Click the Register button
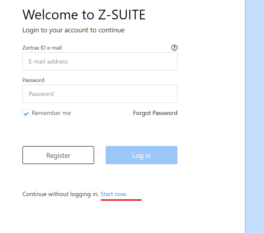This screenshot has height=233, width=264. [x=58, y=155]
